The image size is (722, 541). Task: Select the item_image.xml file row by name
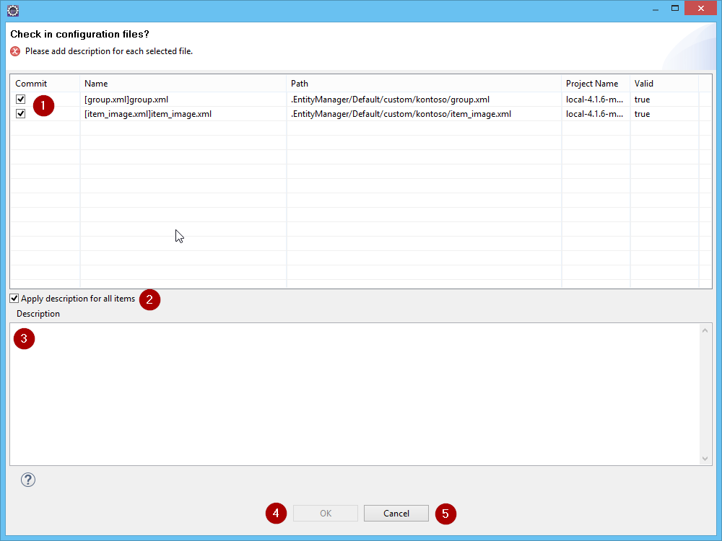click(x=148, y=114)
